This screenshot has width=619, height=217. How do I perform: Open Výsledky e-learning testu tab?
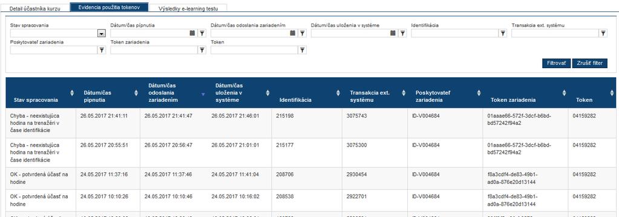(188, 8)
